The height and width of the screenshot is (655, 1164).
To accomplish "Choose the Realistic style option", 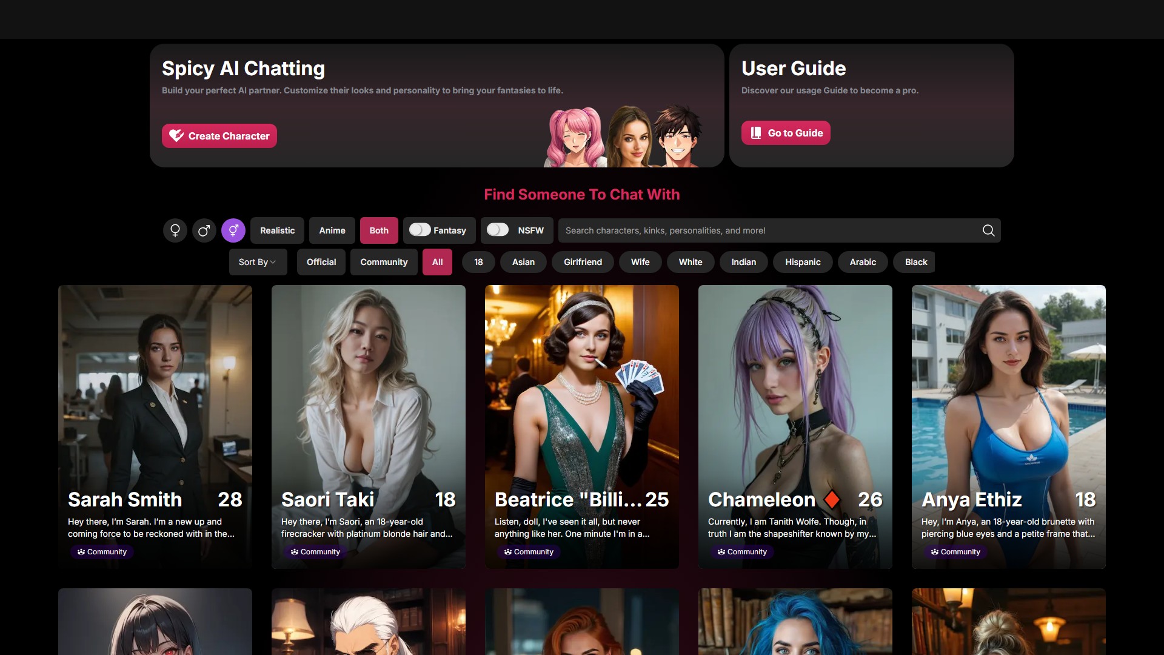I will coord(277,230).
